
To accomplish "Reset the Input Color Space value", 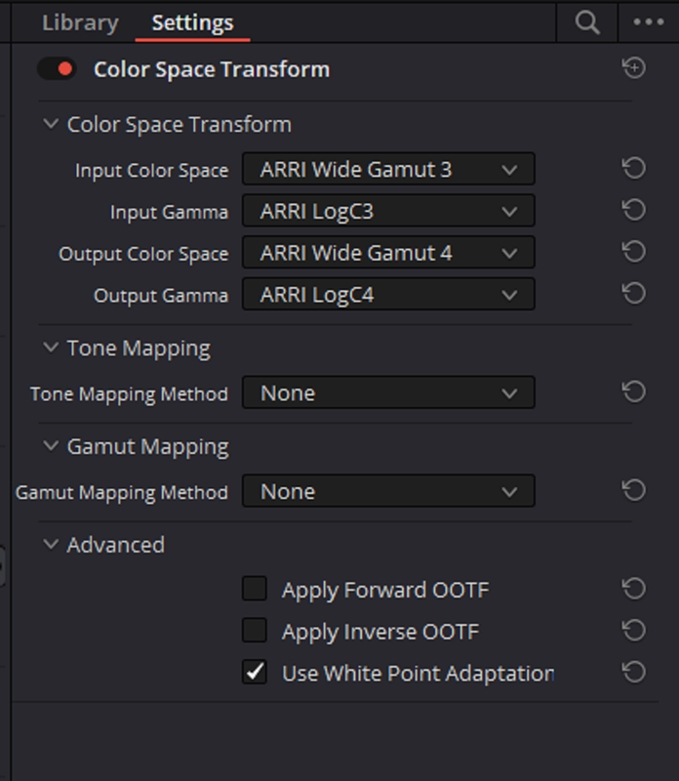I will coord(634,168).
